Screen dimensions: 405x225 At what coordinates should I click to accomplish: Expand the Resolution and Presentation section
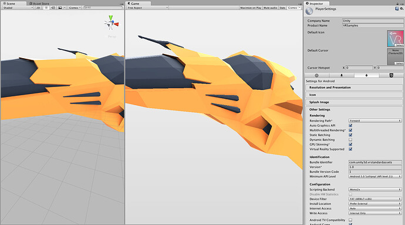354,88
